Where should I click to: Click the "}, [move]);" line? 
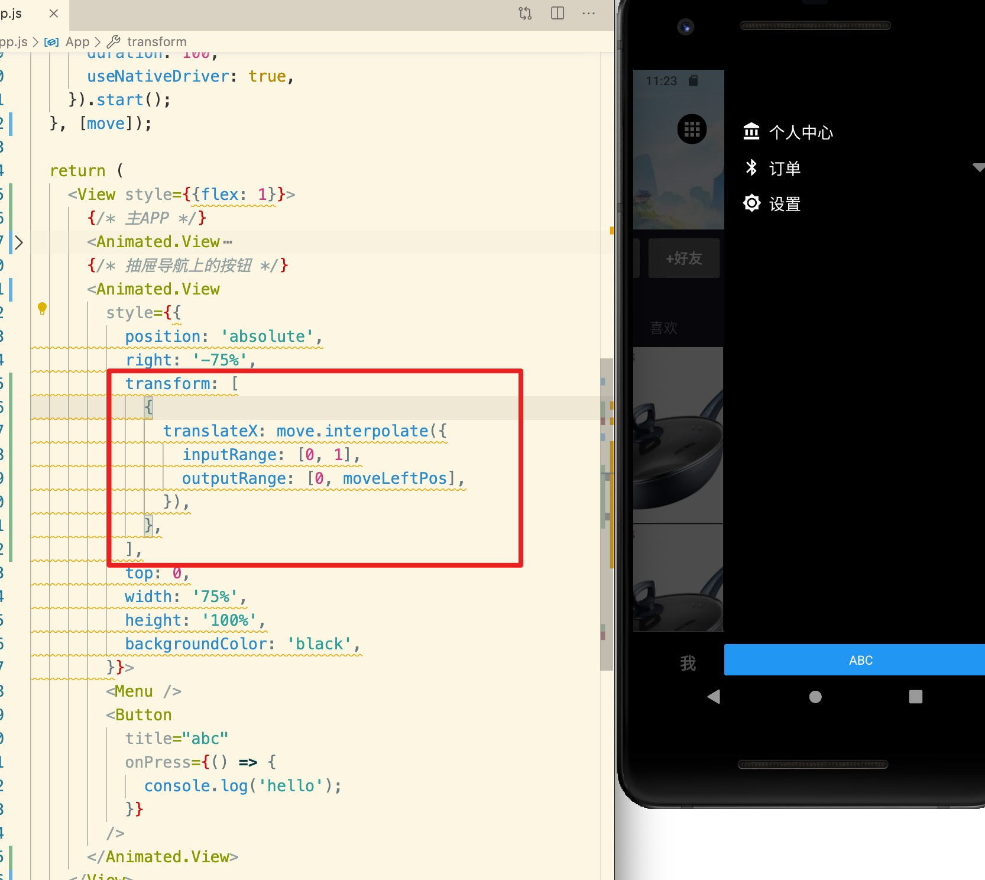pyautogui.click(x=101, y=124)
